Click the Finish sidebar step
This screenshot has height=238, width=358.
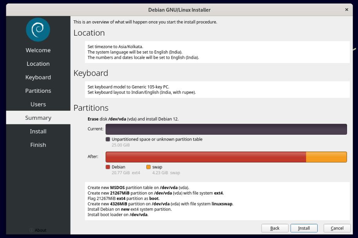(38, 145)
